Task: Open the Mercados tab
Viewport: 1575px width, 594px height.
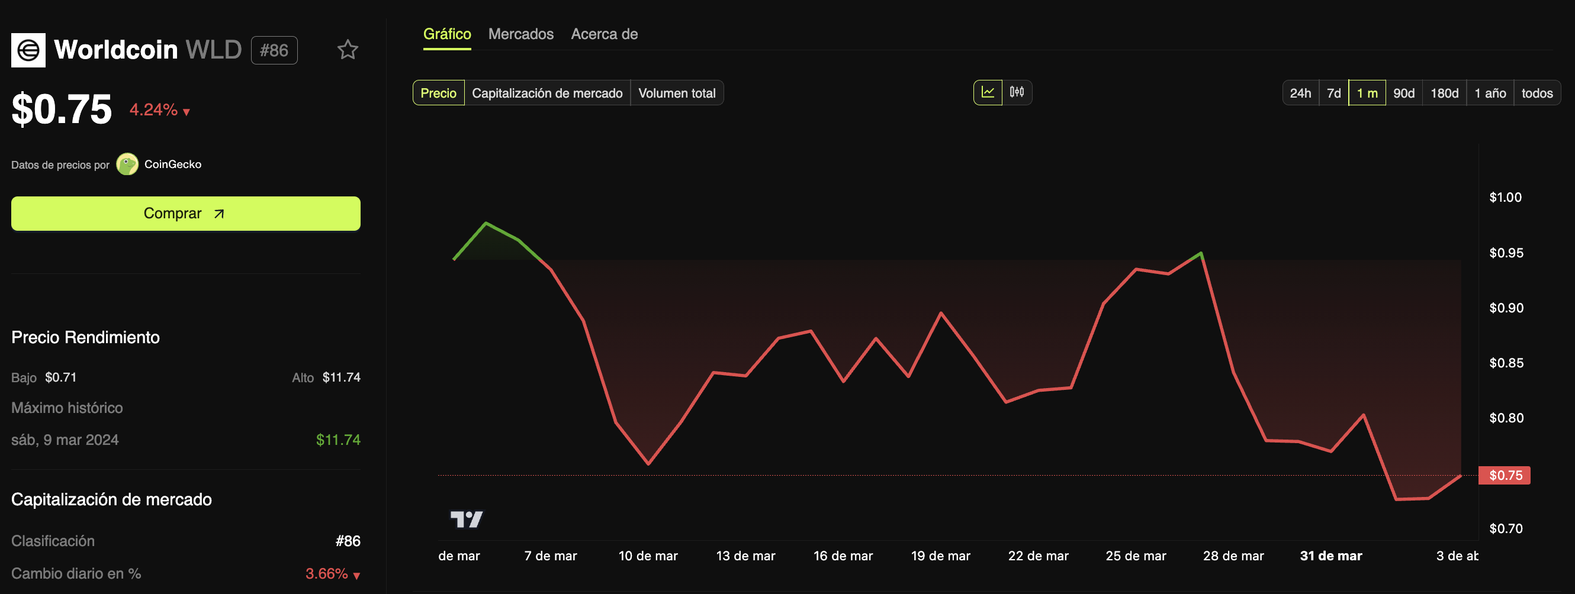Action: 521,34
